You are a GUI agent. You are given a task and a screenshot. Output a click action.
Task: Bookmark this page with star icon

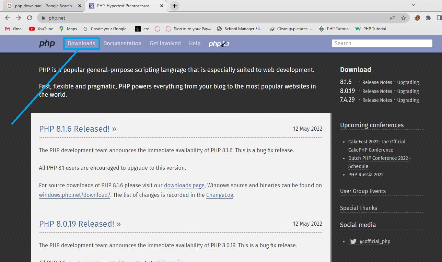tap(404, 18)
